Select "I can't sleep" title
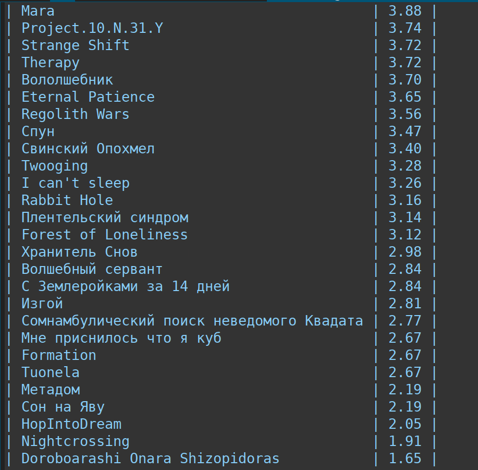The image size is (478, 470). pos(75,183)
